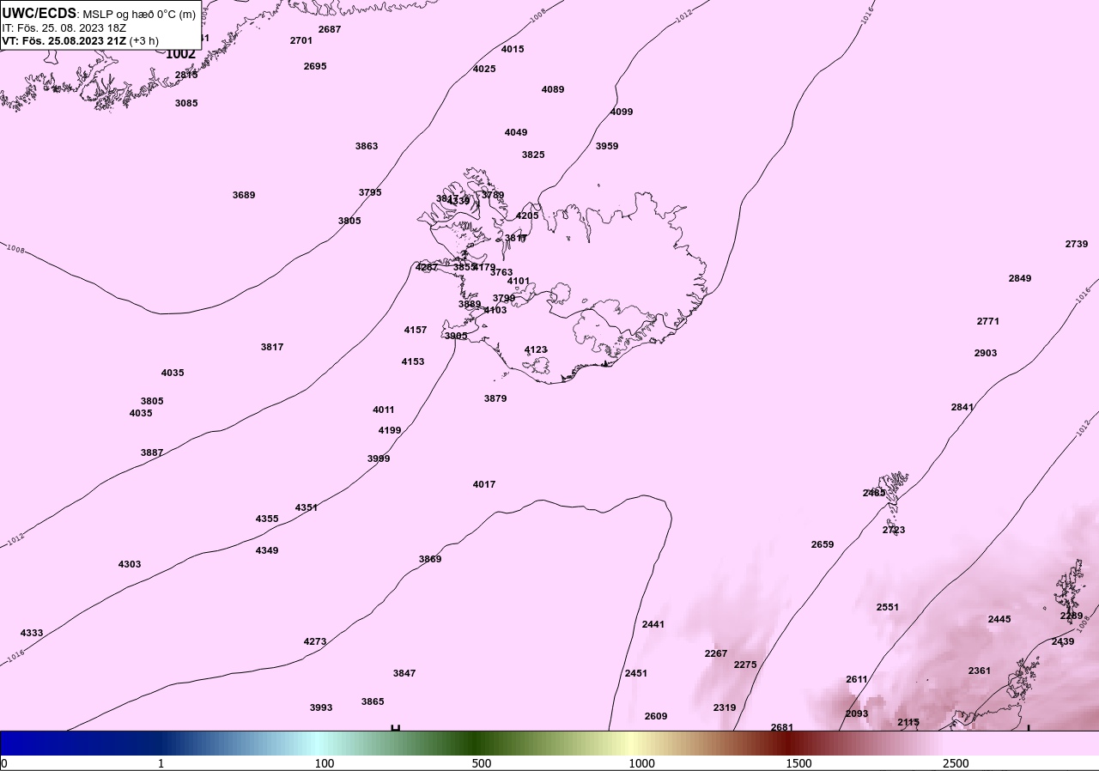
Task: Click the height value 4089
Action: click(x=553, y=89)
